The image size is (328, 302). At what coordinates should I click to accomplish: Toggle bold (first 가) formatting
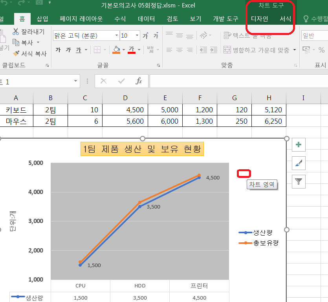pyautogui.click(x=58, y=50)
